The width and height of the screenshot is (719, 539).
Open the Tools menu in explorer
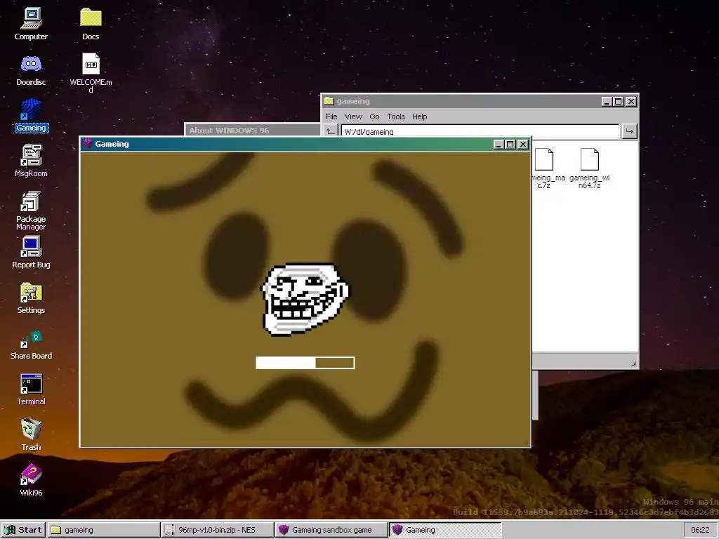pos(396,117)
